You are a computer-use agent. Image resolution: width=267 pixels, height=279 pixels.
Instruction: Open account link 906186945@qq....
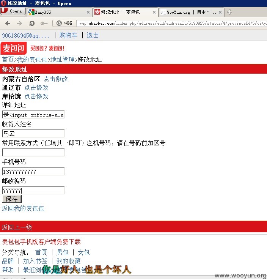click(25, 36)
